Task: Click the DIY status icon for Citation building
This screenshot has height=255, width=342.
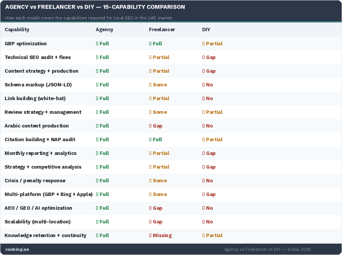Action: tap(203, 140)
